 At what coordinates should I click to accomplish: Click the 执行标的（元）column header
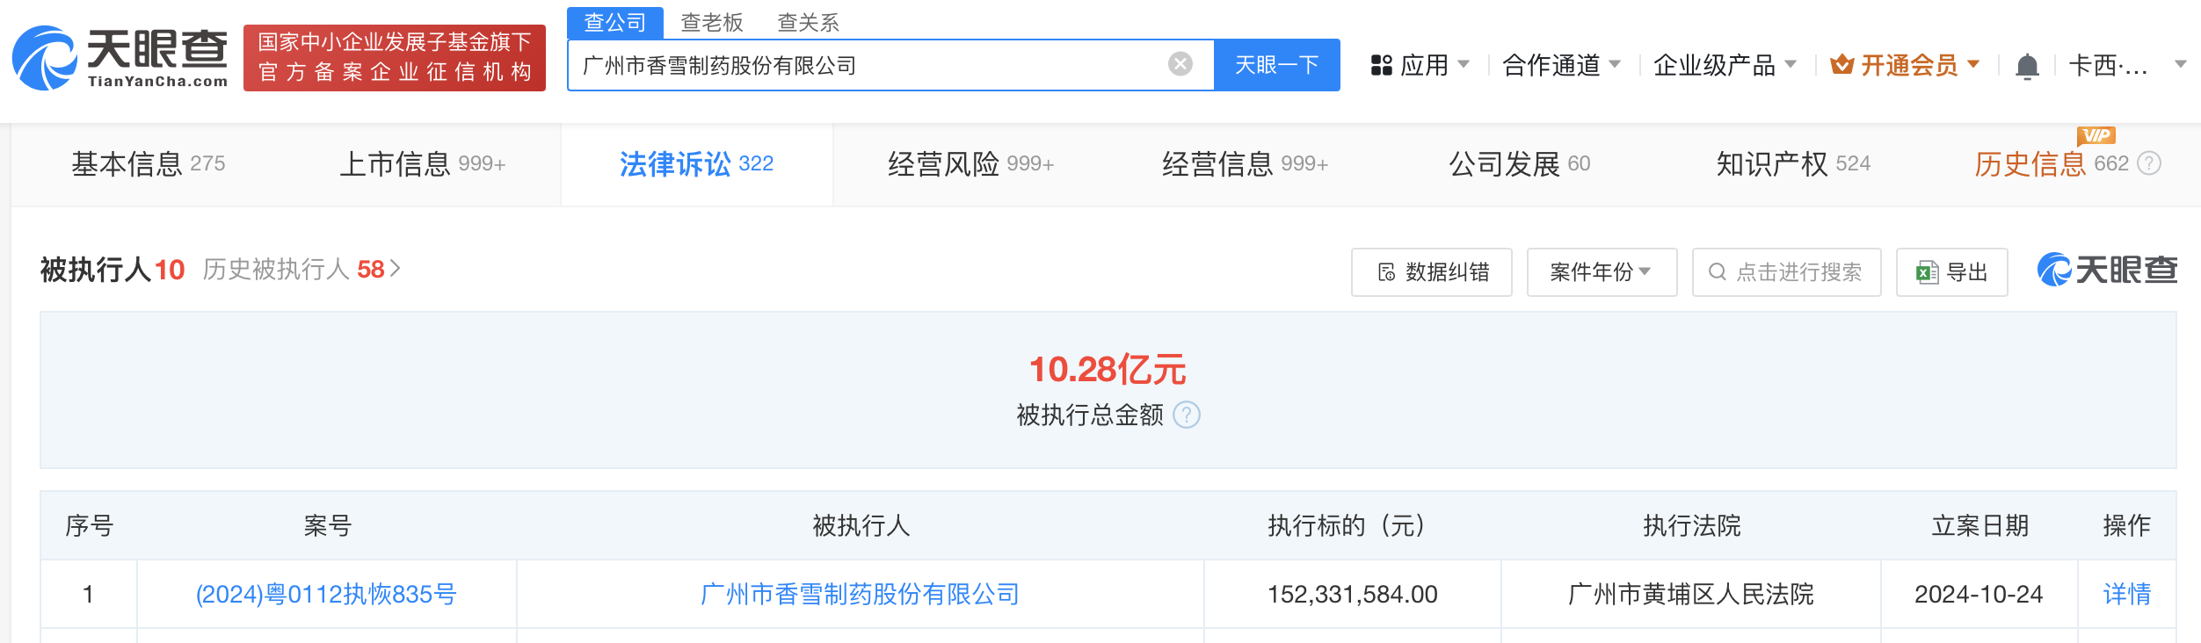tap(1352, 525)
